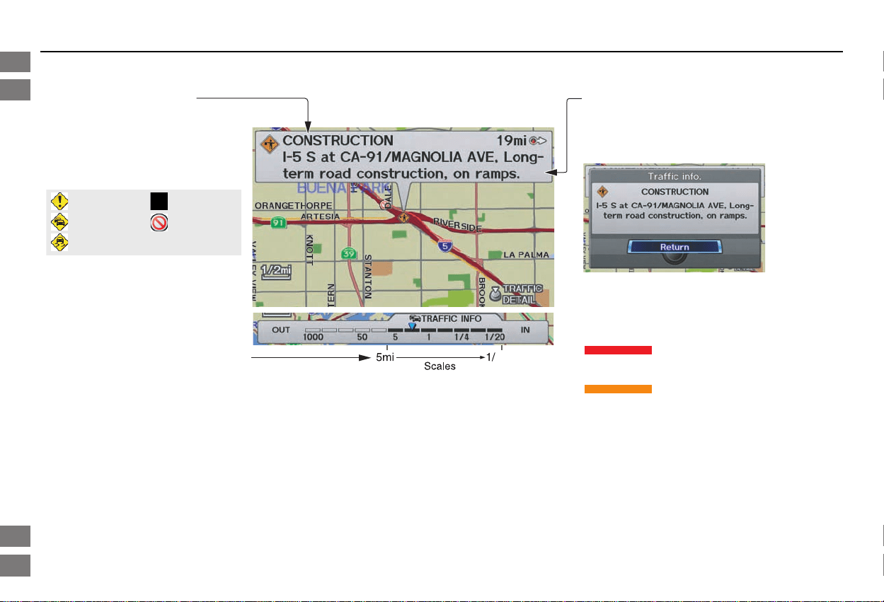Click the CONSTRUCTION heading in the Traffic info popup
884x602 pixels.
674,192
